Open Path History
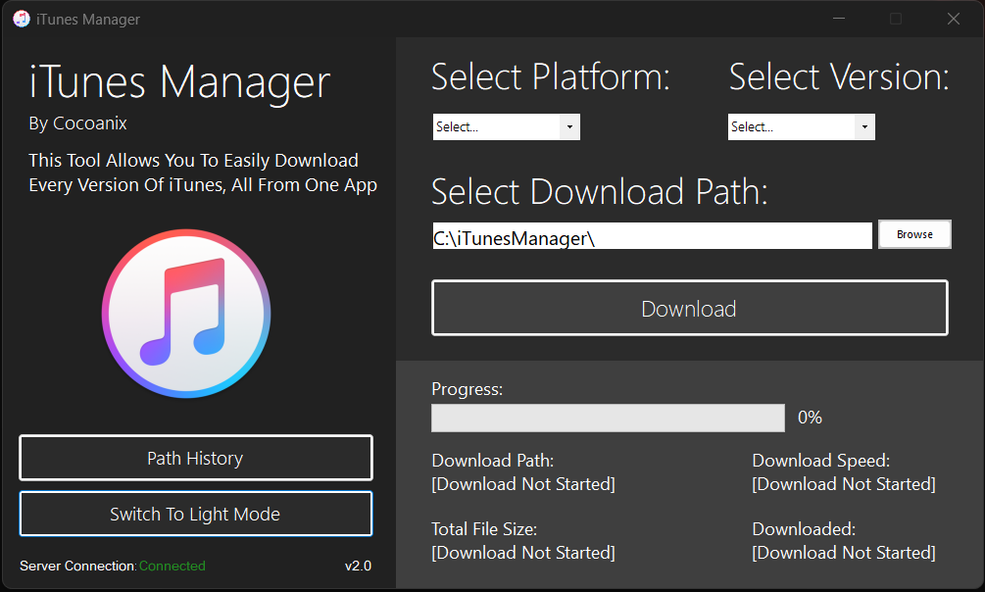Viewport: 985px width, 592px height. [x=195, y=457]
